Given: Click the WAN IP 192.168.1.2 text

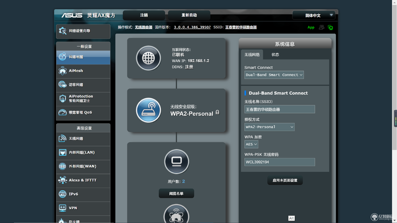Looking at the screenshot, I should 191,61.
